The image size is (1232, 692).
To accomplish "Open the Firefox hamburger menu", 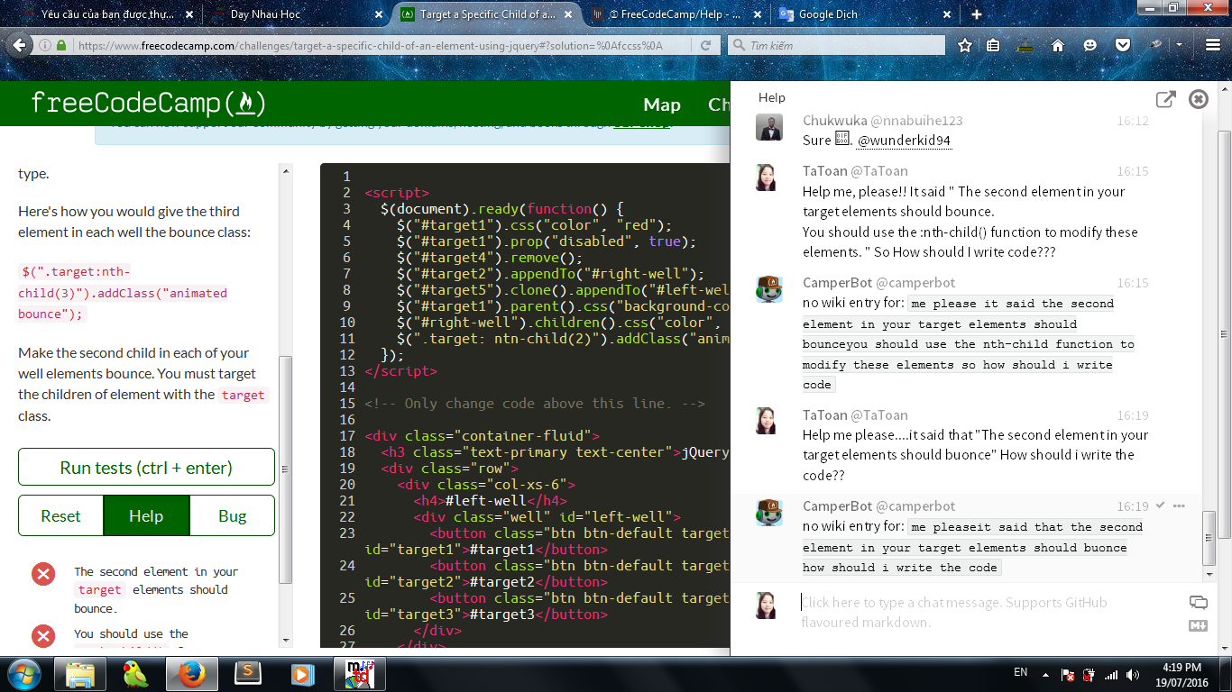I will [1211, 45].
